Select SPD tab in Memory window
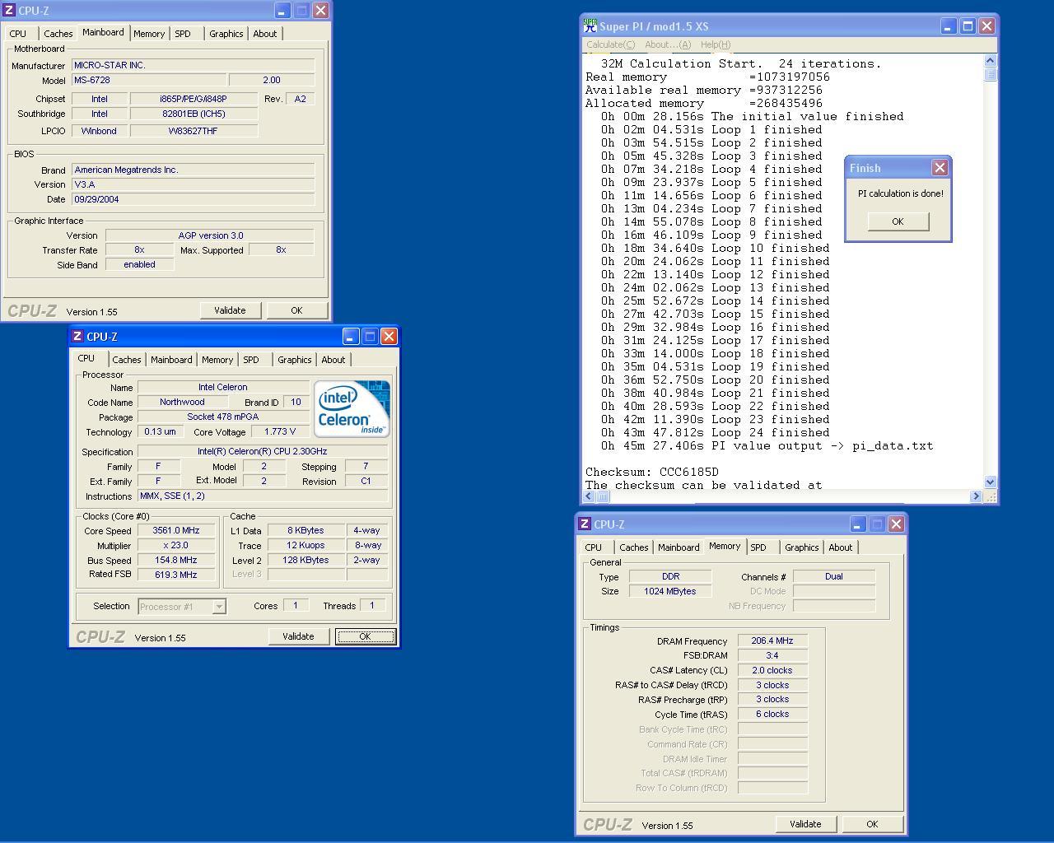 [758, 547]
